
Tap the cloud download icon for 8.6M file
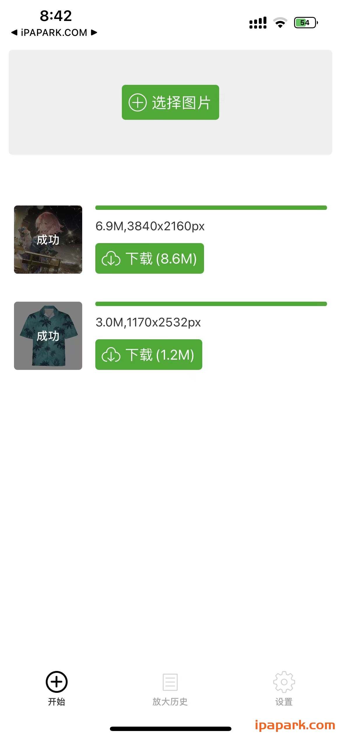(x=111, y=259)
